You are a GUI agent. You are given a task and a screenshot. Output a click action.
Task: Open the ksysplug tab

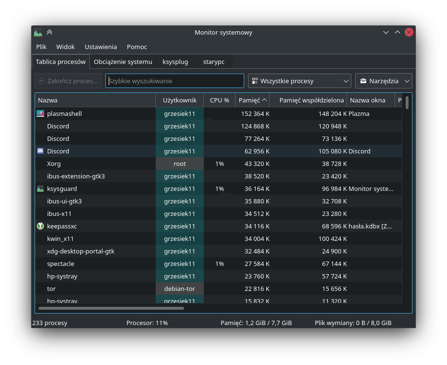(175, 62)
